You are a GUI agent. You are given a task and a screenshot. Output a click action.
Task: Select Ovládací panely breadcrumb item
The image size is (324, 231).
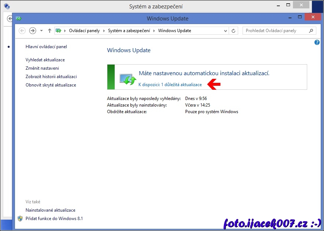point(84,31)
